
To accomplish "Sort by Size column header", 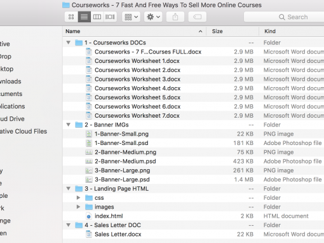I will (x=233, y=31).
